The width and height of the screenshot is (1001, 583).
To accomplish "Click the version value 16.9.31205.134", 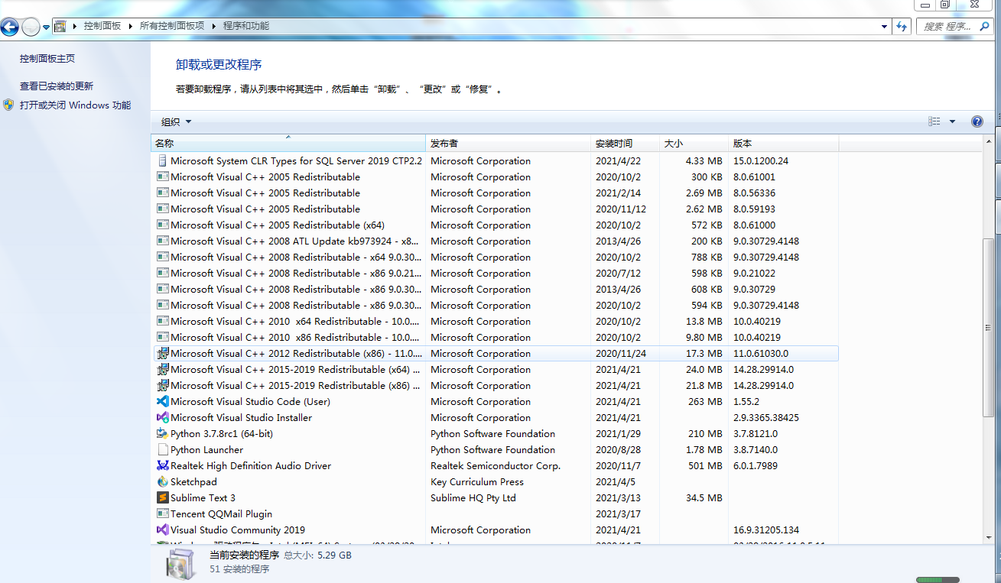I will pyautogui.click(x=766, y=530).
